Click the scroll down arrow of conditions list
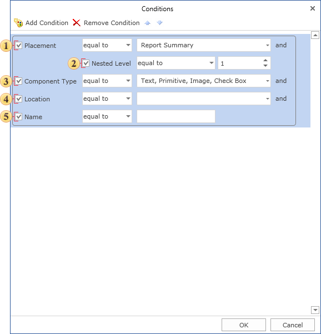321x334 pixels. 315,310
